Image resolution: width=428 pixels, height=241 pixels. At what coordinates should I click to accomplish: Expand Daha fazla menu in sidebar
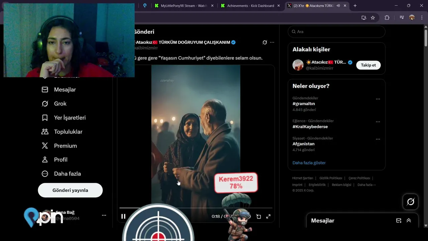[x=61, y=174]
